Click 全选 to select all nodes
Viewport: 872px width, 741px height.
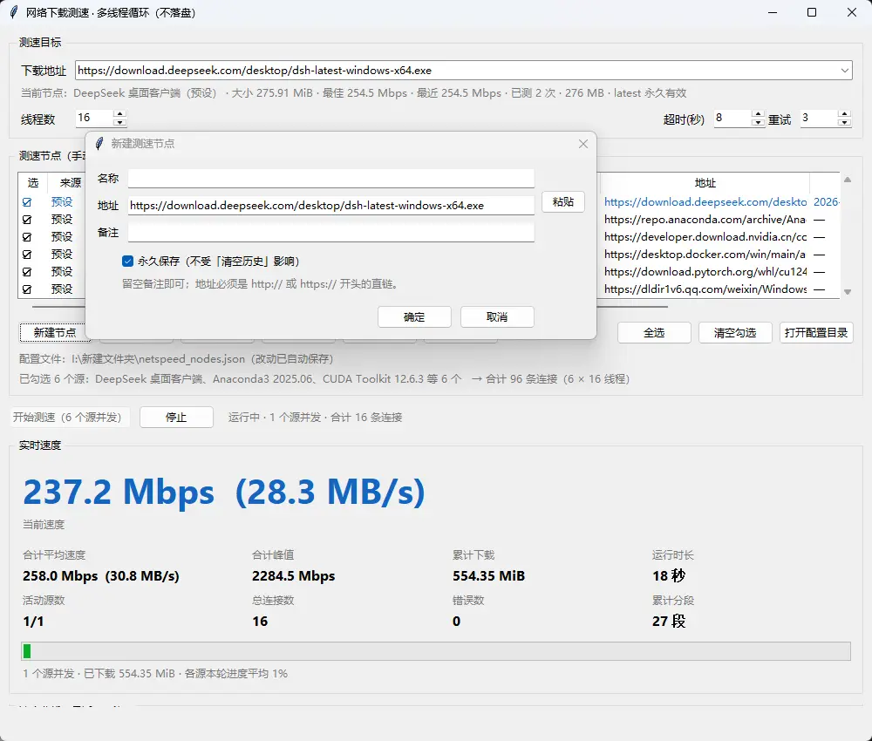point(654,332)
